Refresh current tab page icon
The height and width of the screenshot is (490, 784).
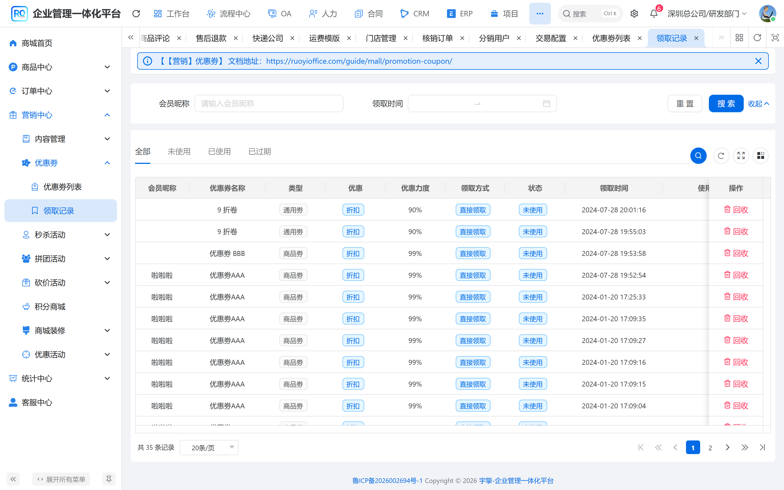point(757,38)
